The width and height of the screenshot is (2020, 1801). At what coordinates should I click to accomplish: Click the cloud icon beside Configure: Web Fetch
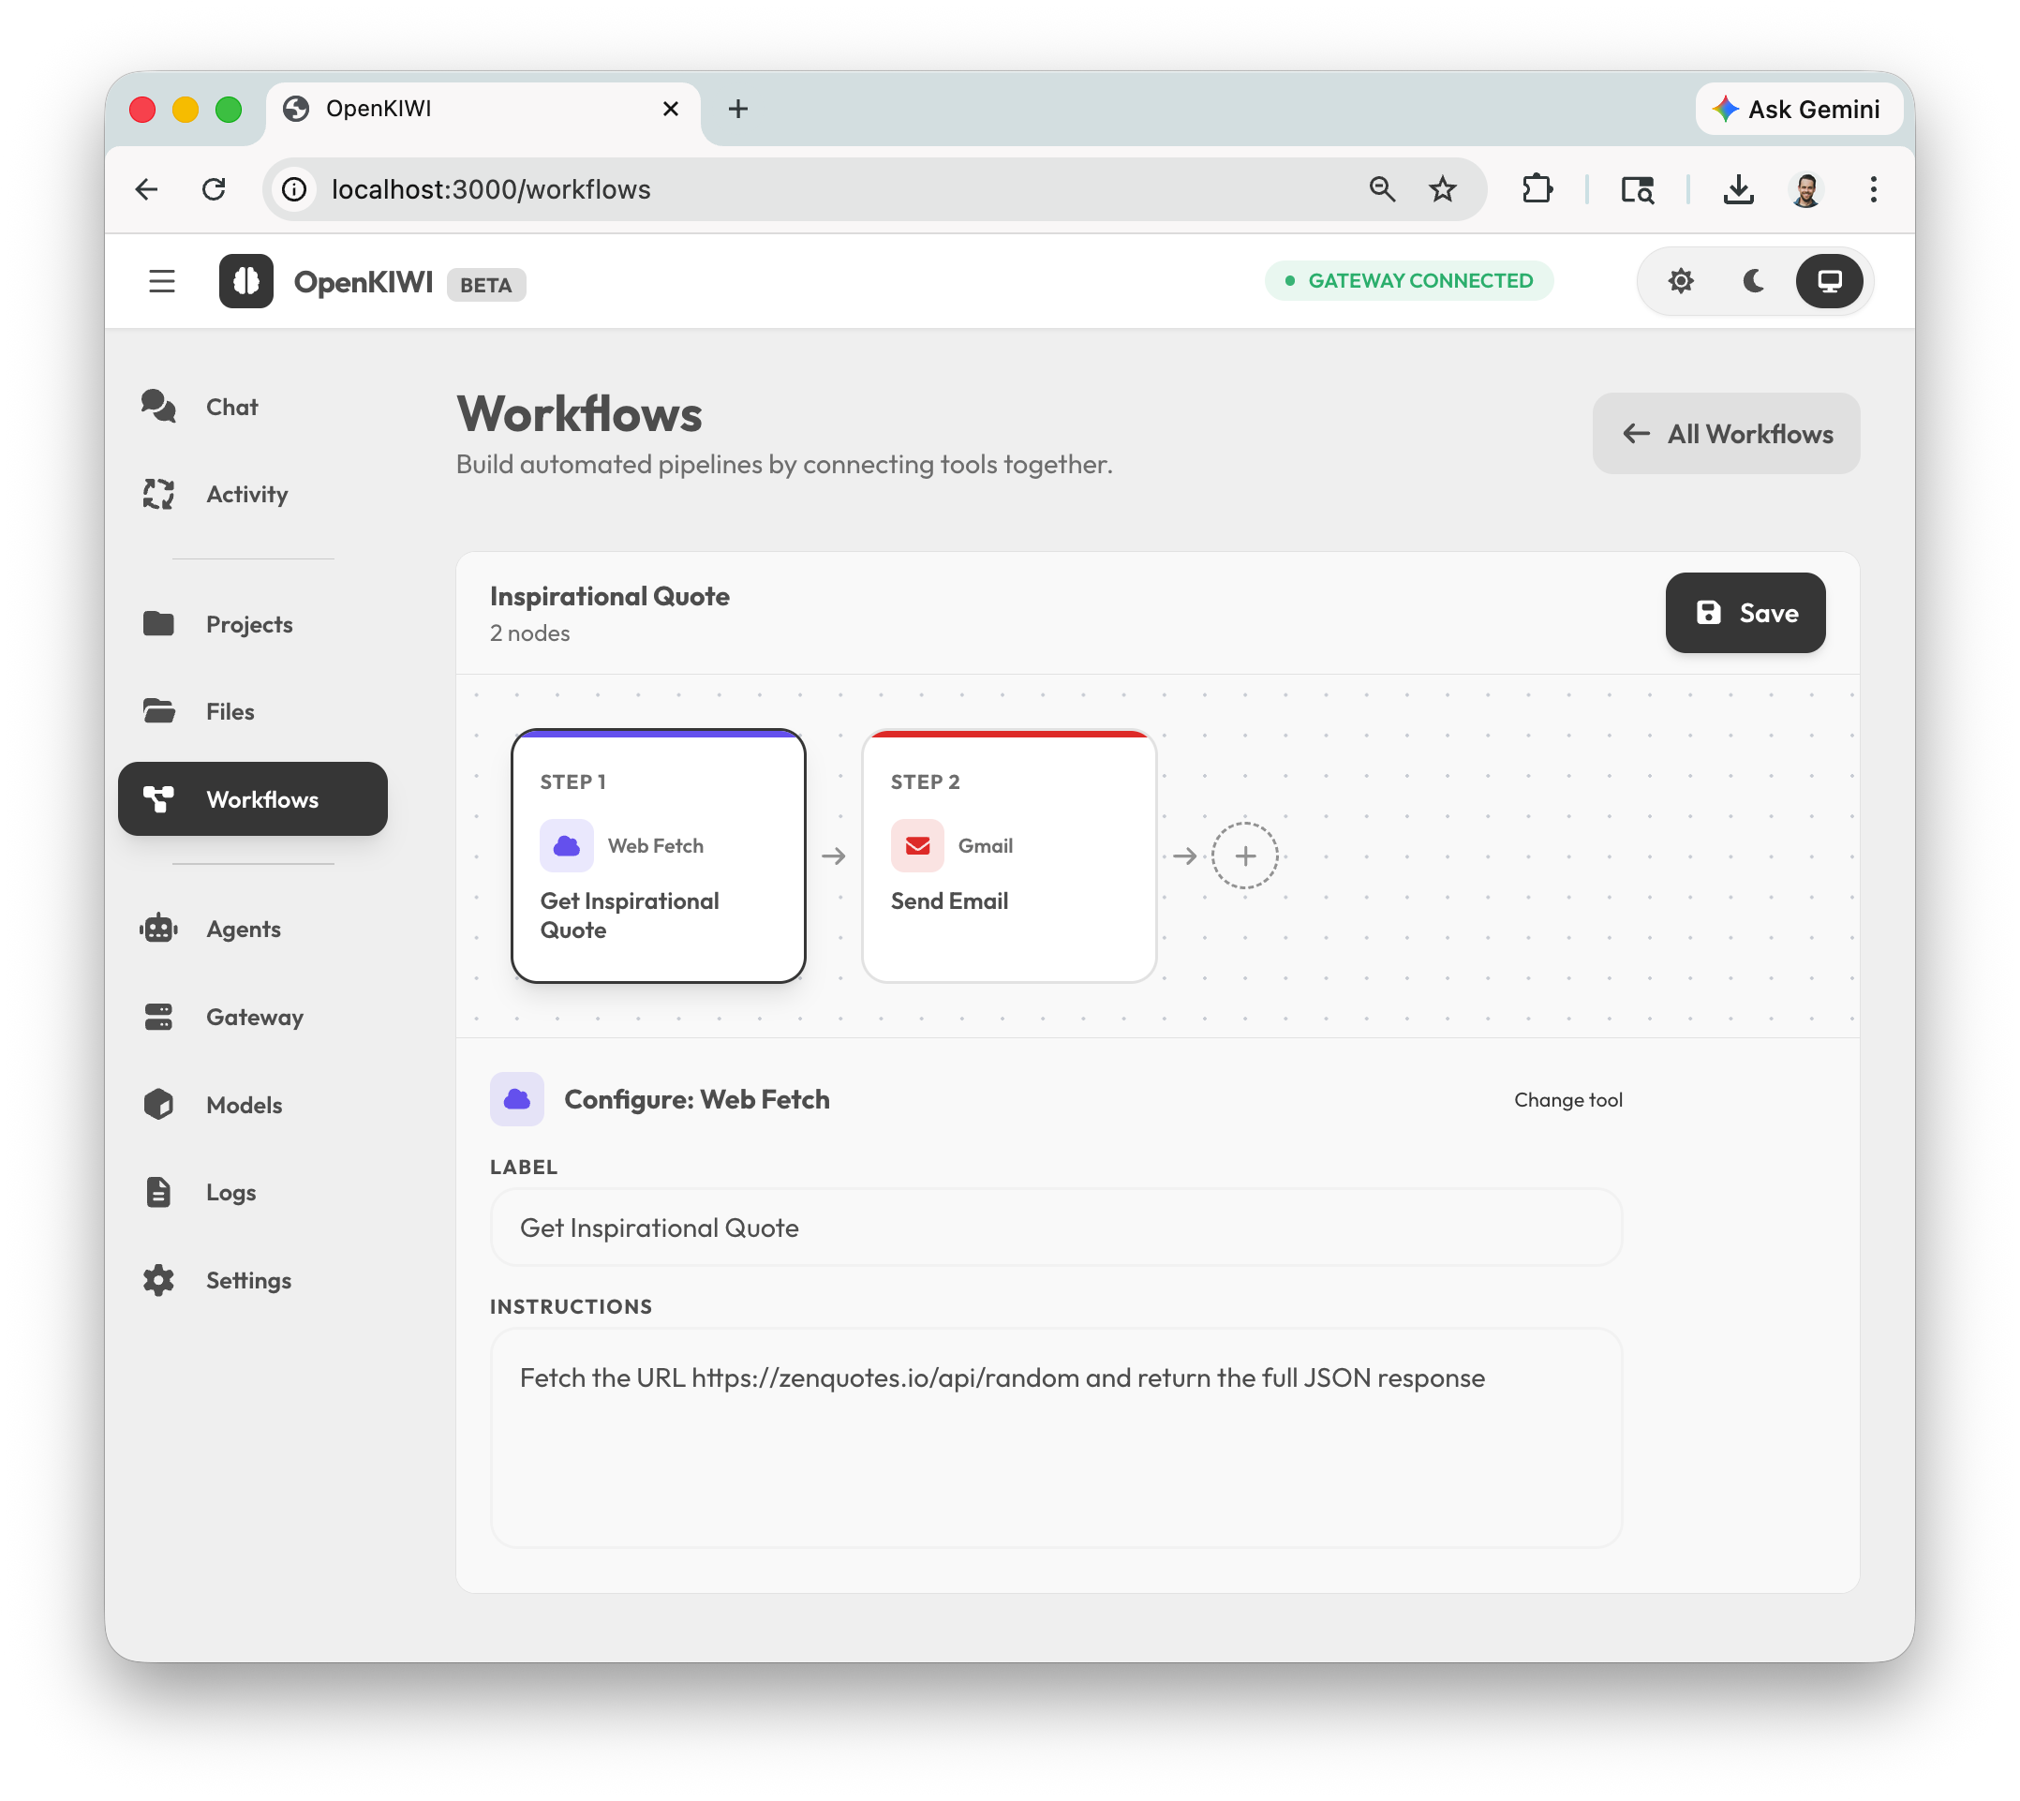516,1099
